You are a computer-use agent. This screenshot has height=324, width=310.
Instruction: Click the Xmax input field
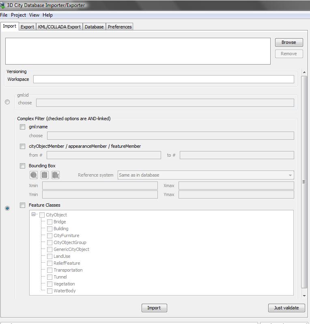tap(236, 186)
